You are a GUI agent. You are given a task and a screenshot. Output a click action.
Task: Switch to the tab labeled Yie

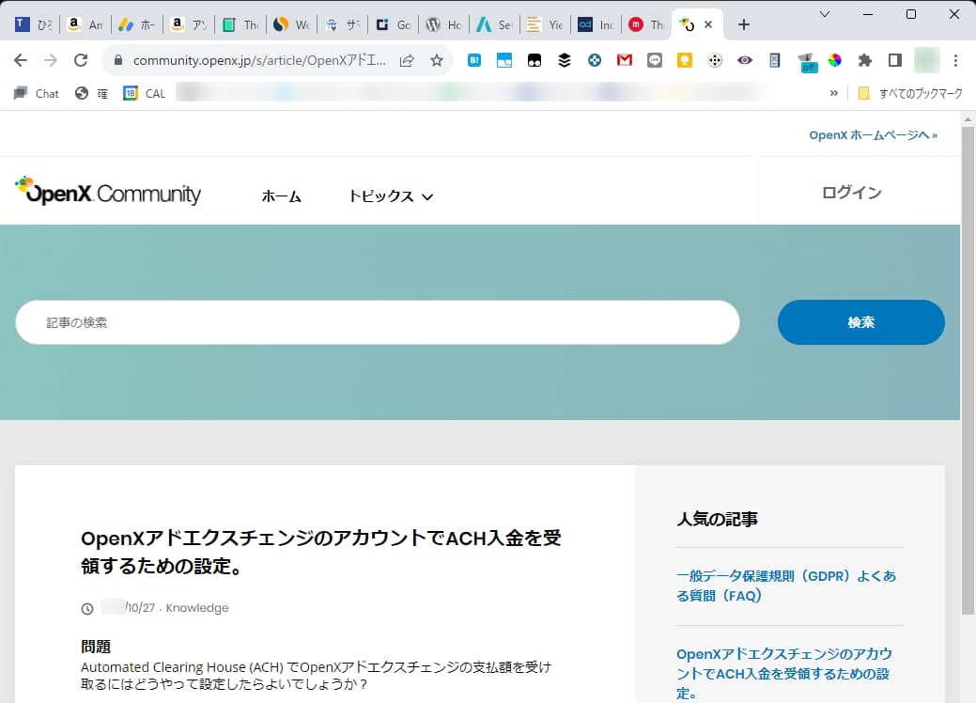pos(546,25)
